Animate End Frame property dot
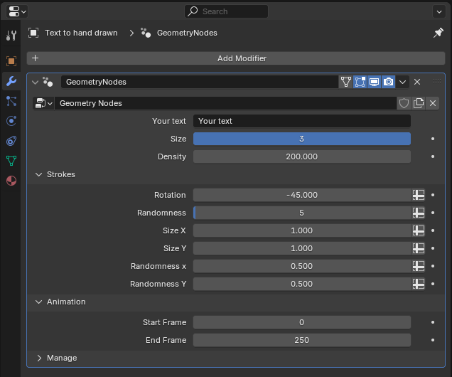Screen dimensions: 452x377 pos(433,340)
